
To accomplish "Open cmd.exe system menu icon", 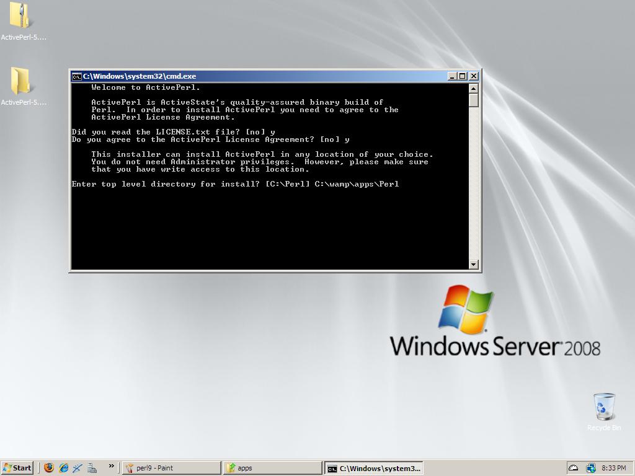I will tap(76, 76).
